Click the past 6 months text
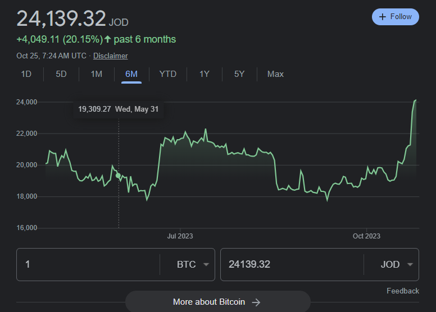 [x=144, y=39]
